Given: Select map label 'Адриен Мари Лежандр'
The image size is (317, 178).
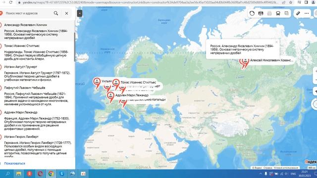Looking at the screenshot, I should (x=132, y=95).
